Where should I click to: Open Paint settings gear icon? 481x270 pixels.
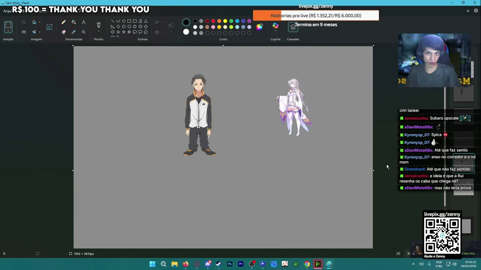tap(476, 11)
